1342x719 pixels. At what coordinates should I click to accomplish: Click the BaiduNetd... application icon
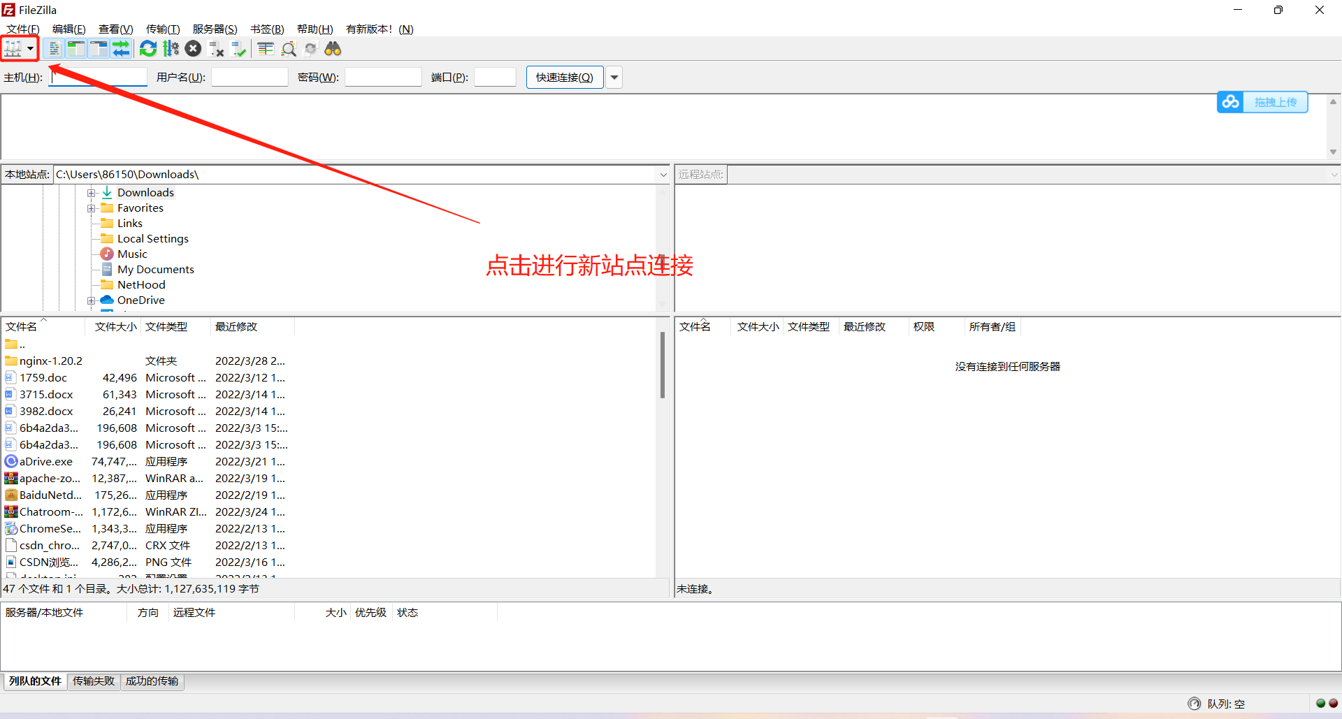pyautogui.click(x=11, y=495)
